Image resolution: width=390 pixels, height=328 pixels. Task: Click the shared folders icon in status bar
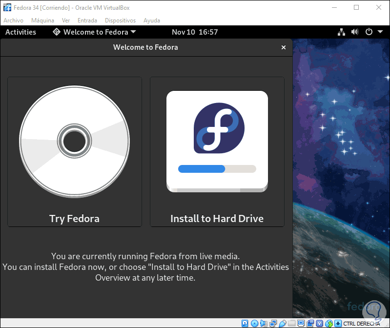292,323
